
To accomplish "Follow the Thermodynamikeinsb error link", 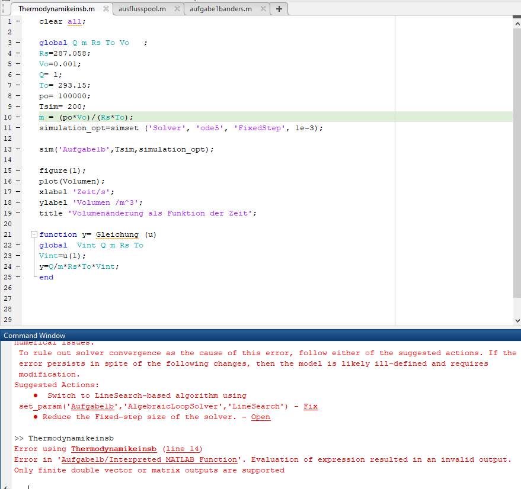I will 114,449.
